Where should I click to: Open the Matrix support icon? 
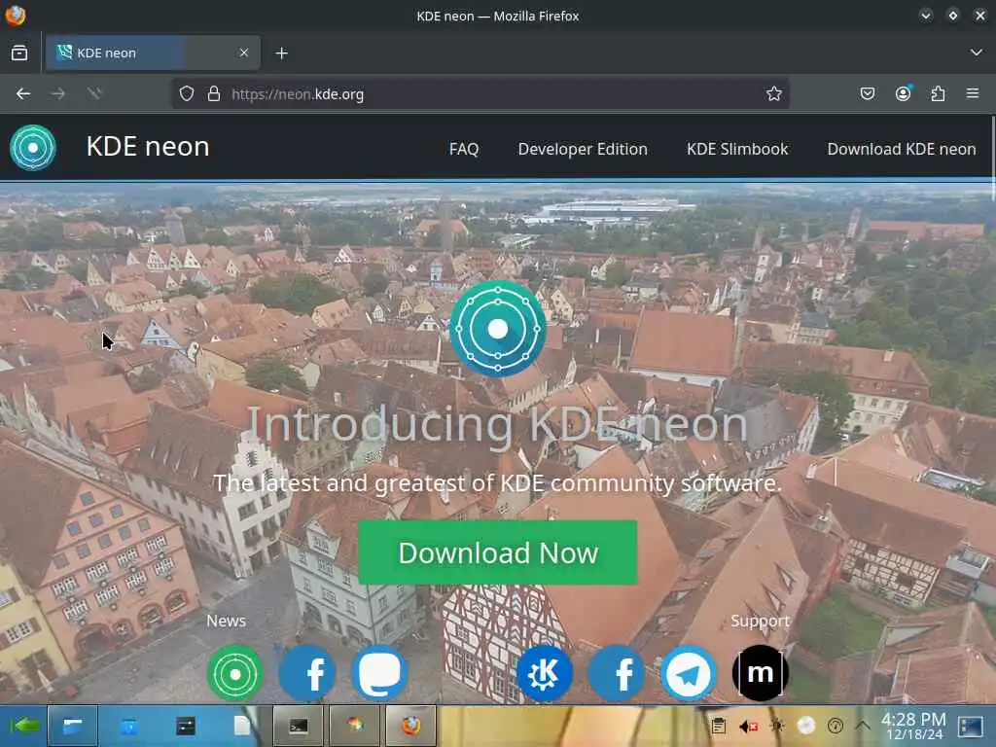(761, 673)
